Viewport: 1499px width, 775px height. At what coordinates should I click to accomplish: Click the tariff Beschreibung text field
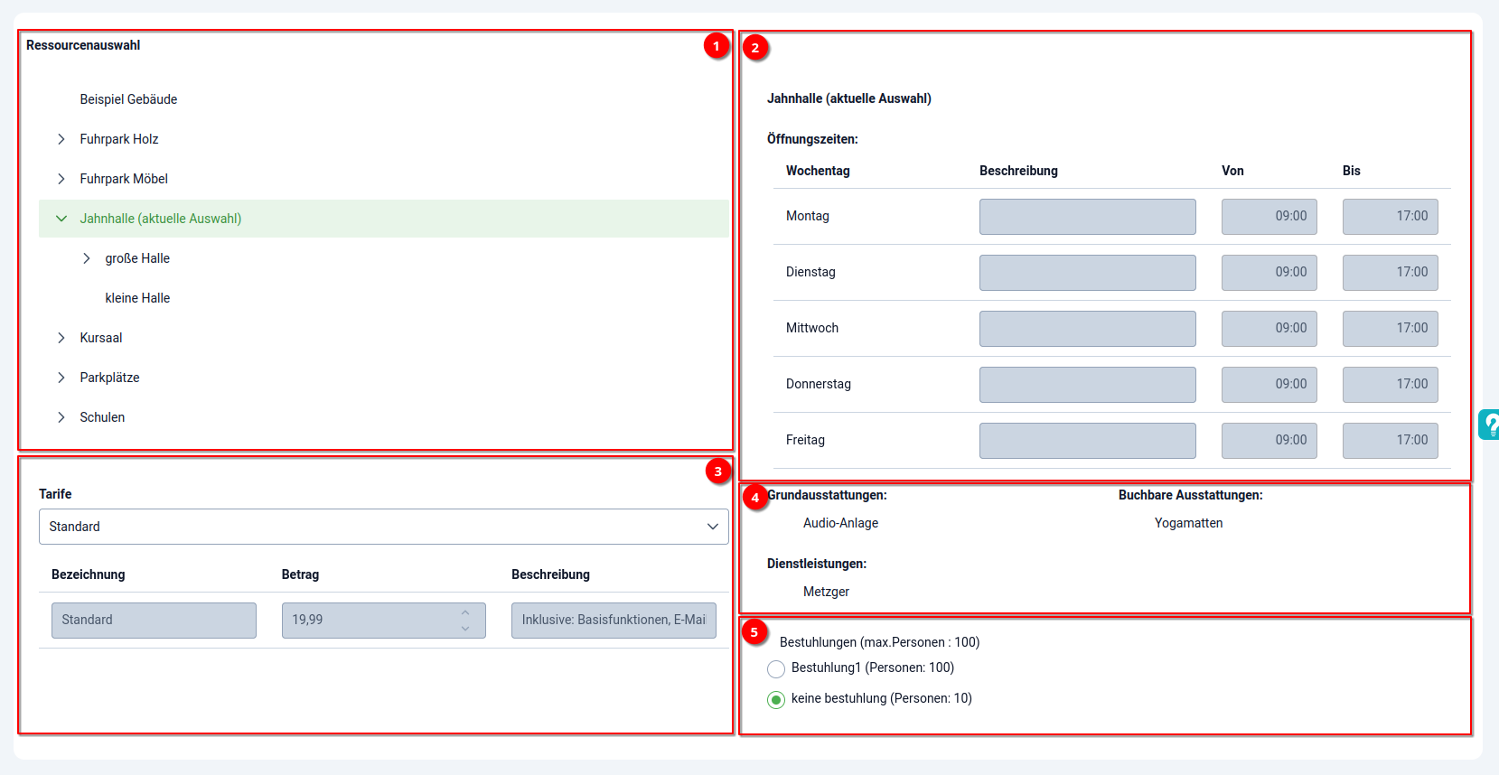[614, 621]
